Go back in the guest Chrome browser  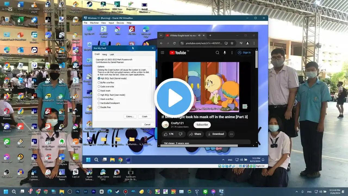161,43
